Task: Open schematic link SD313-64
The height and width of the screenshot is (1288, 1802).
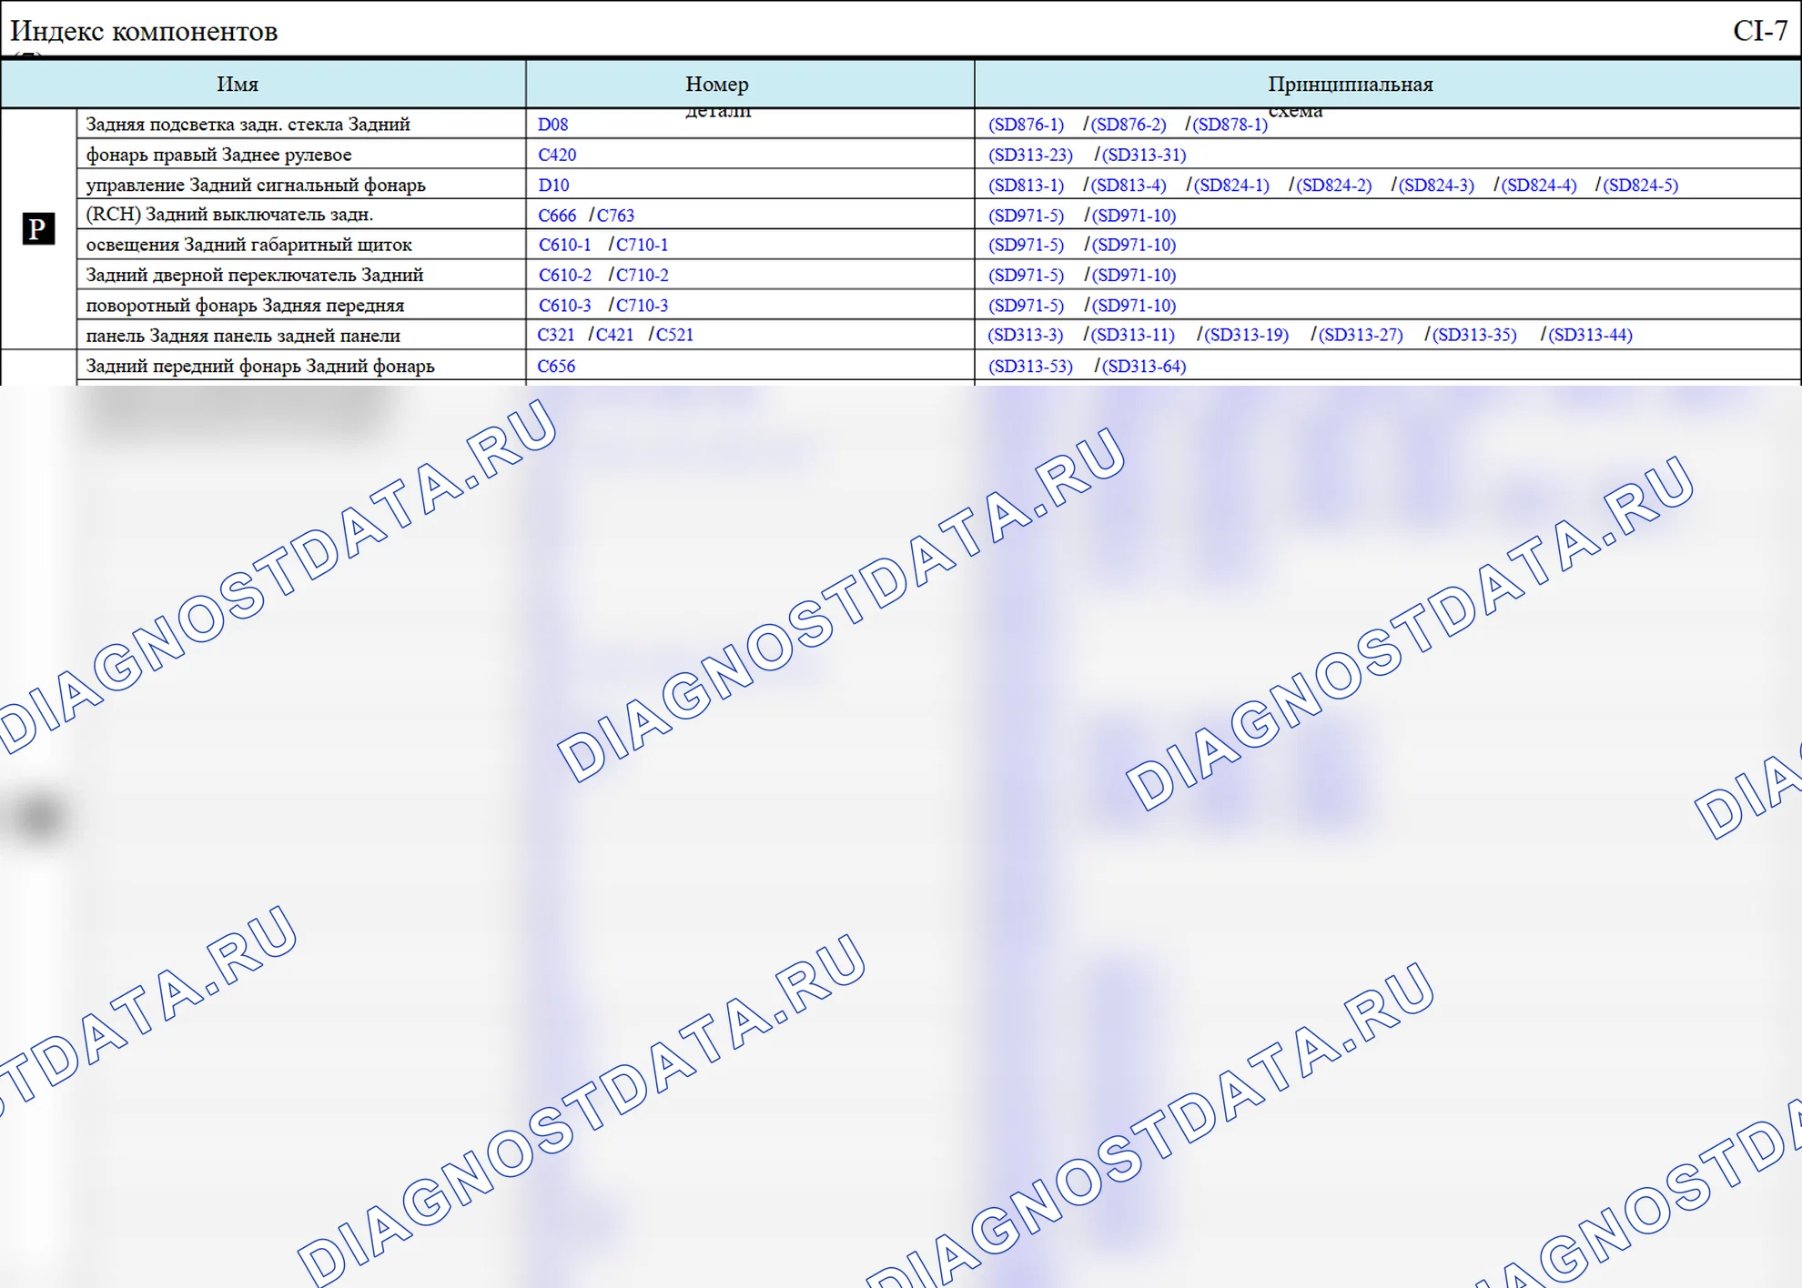Action: click(x=1144, y=367)
